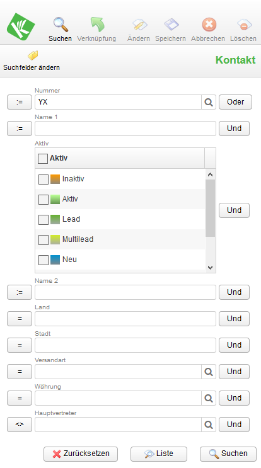The width and height of the screenshot is (261, 468).
Task: Click the Ändern pencil icon
Action: pos(140,25)
